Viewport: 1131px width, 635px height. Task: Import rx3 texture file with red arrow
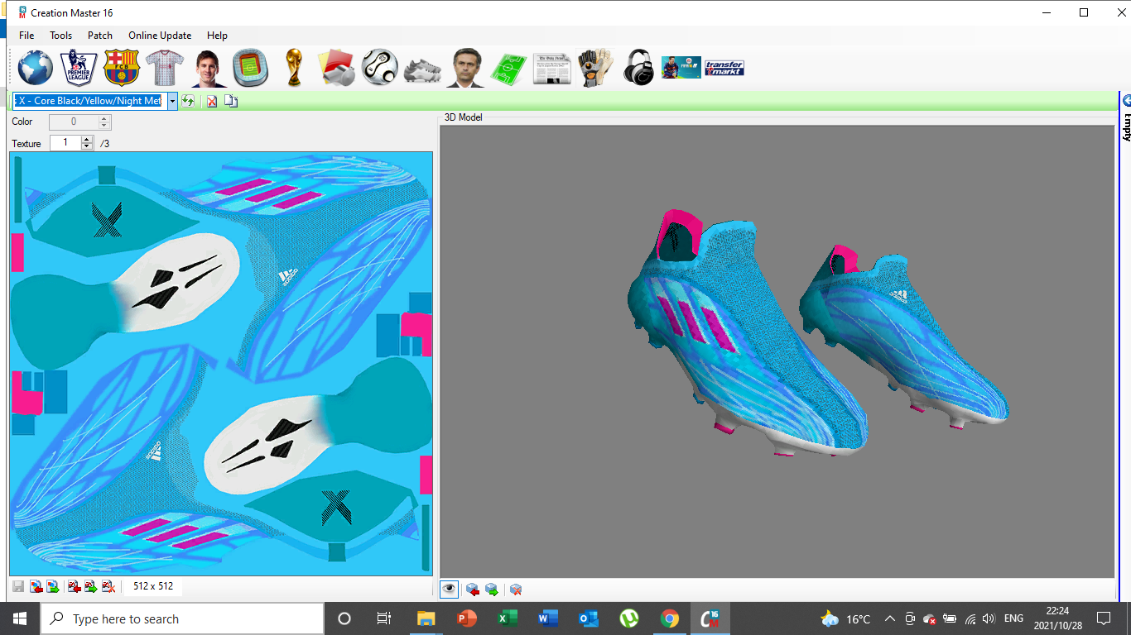[75, 587]
